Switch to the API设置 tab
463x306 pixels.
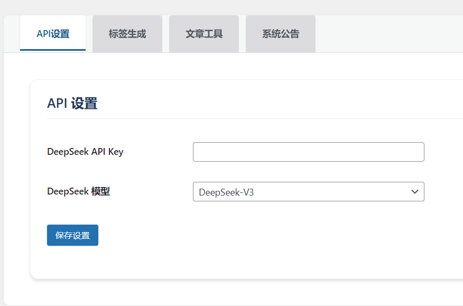[x=53, y=34]
